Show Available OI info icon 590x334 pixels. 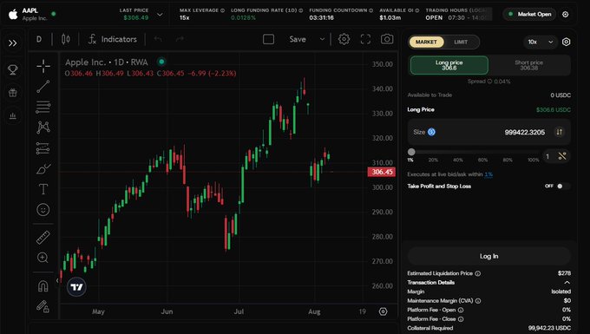(417, 10)
